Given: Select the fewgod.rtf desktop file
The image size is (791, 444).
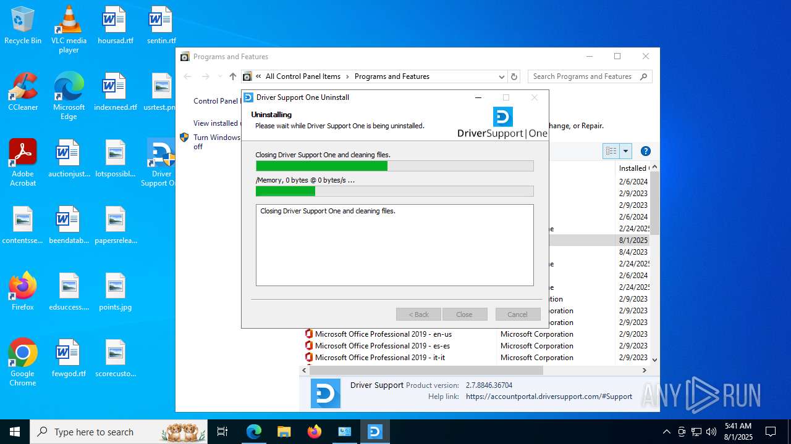Looking at the screenshot, I should click(69, 359).
